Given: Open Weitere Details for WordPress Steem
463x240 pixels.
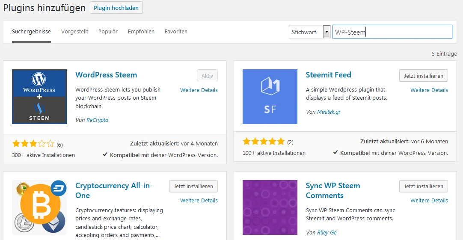Looking at the screenshot, I should tap(199, 90).
